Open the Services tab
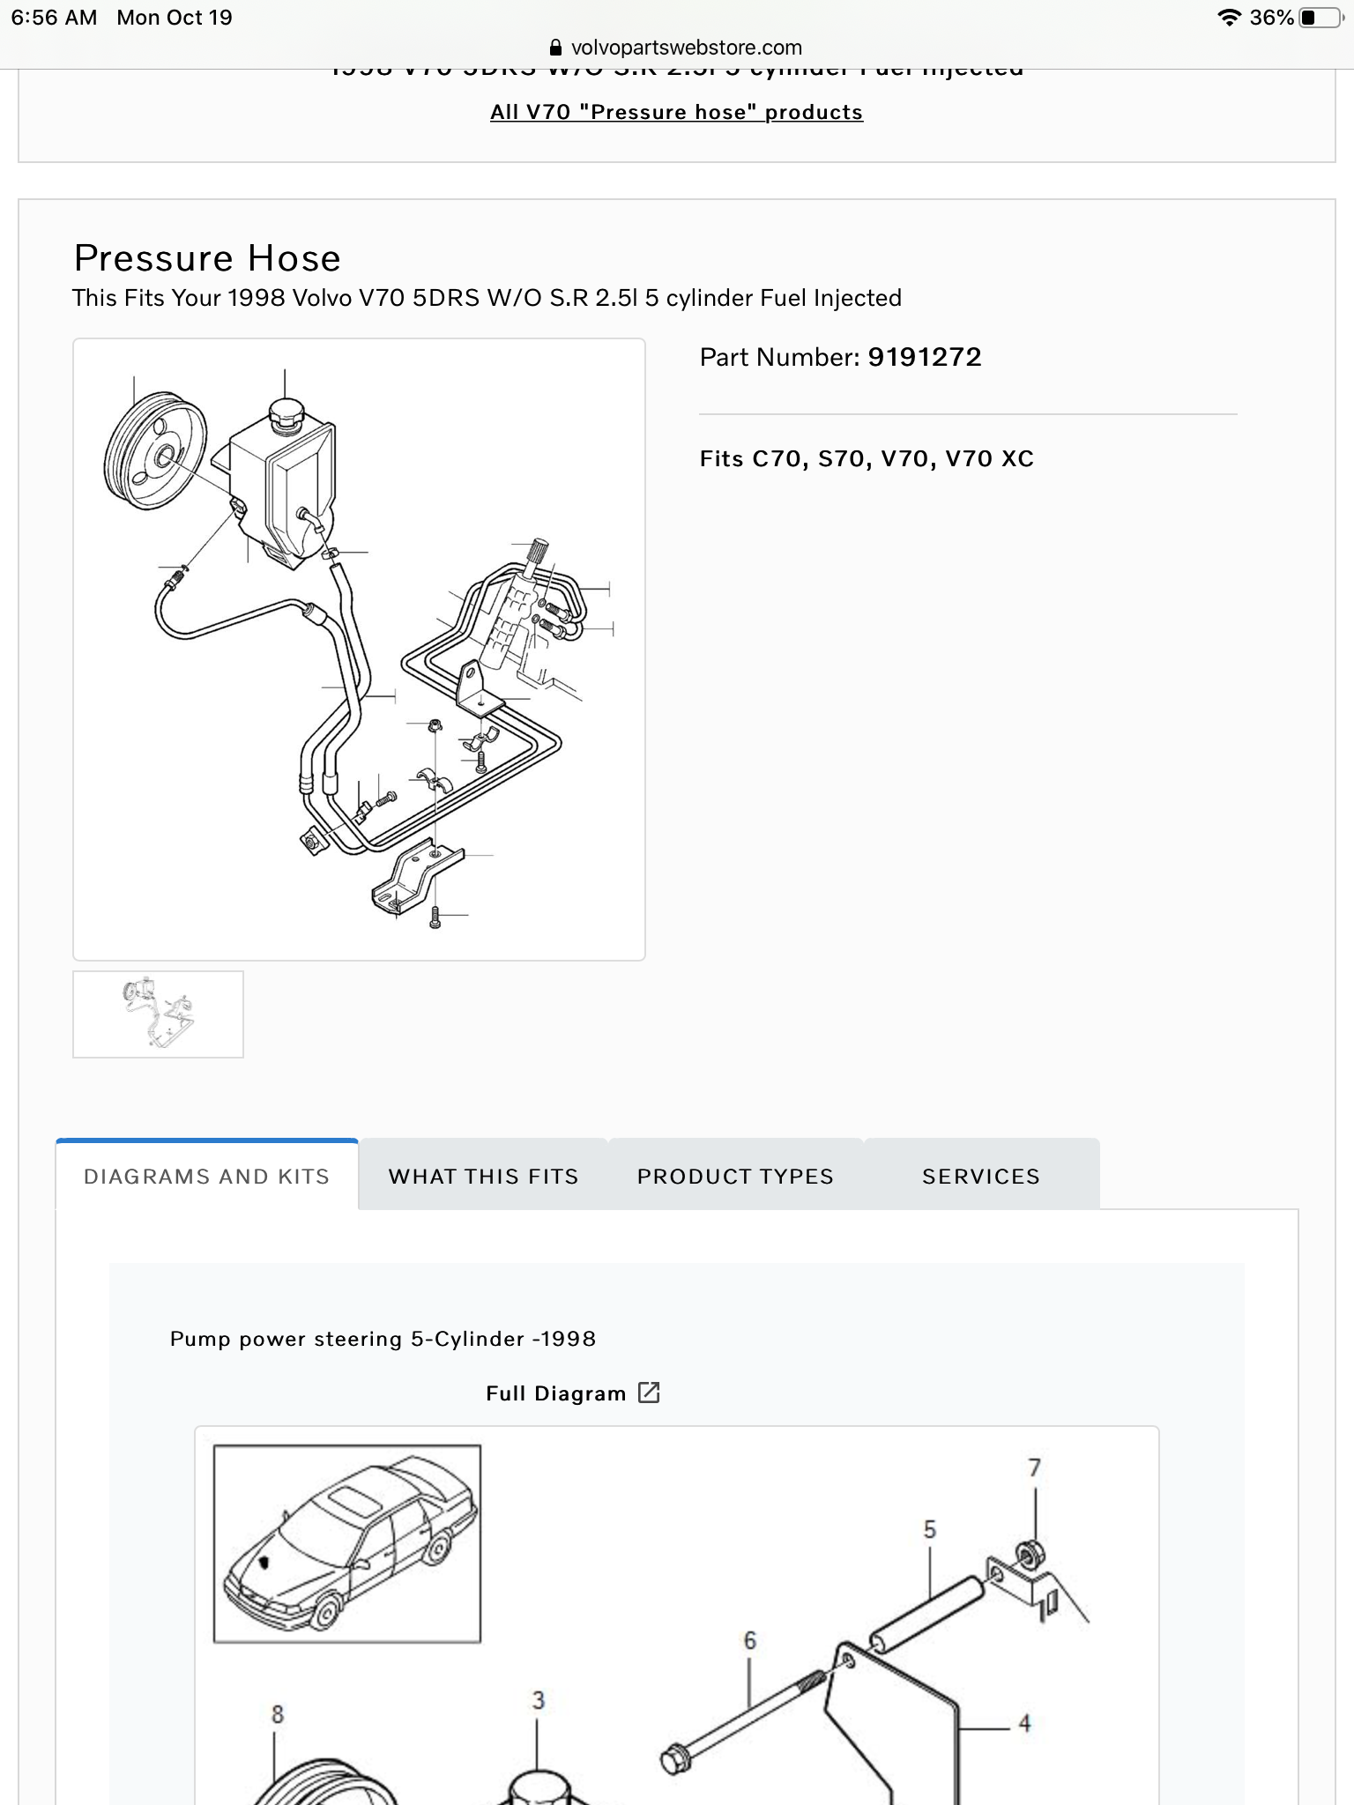 (x=981, y=1177)
